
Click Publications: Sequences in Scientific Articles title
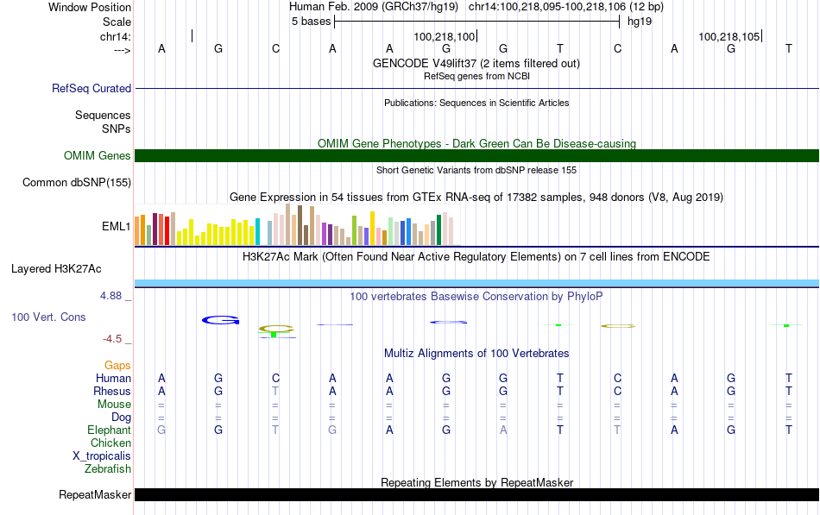click(x=476, y=103)
